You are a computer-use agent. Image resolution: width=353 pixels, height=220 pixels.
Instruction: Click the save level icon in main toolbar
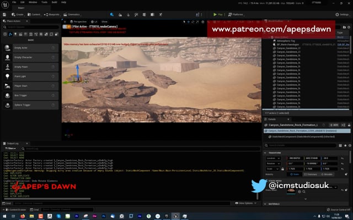(x=4, y=15)
